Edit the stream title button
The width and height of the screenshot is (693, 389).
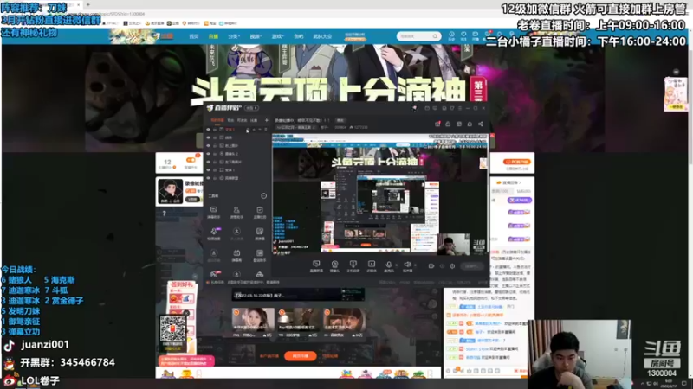(x=340, y=120)
